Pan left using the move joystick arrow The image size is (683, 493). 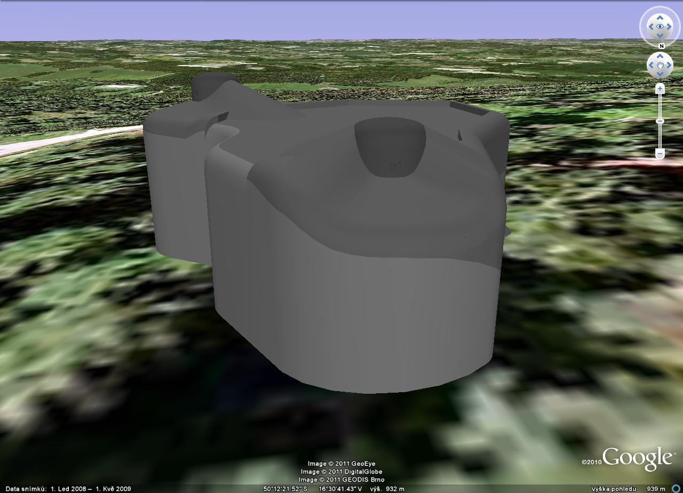[x=652, y=66]
